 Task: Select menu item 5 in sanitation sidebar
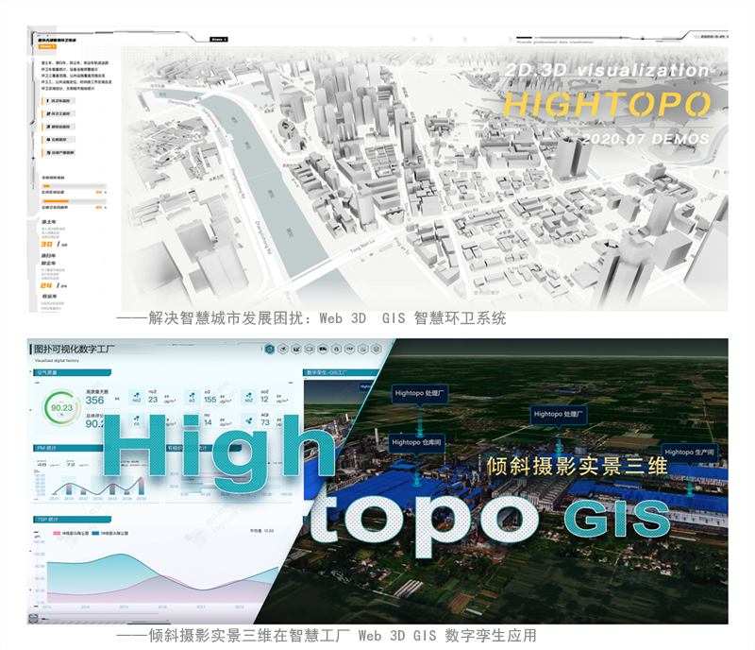pos(59,153)
